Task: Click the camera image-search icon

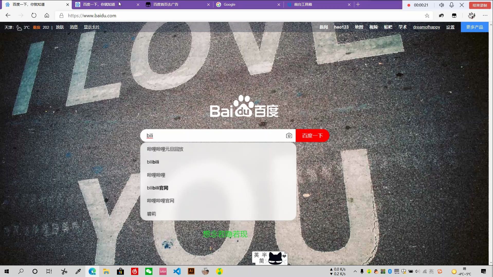Action: click(289, 136)
